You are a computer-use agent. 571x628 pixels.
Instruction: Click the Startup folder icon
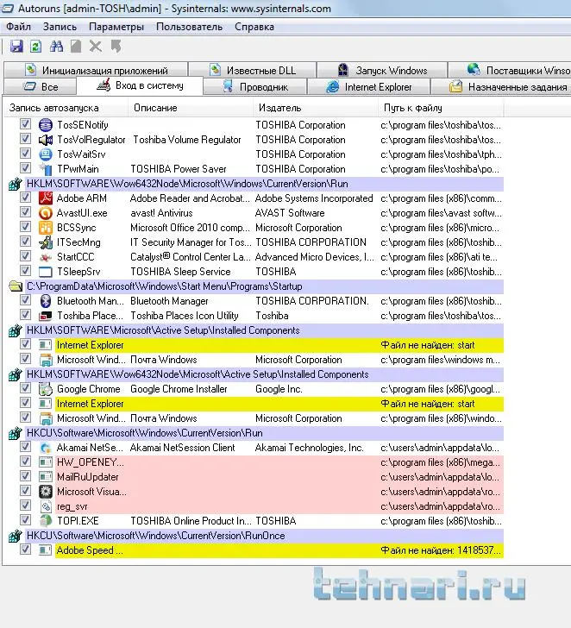pos(16,286)
